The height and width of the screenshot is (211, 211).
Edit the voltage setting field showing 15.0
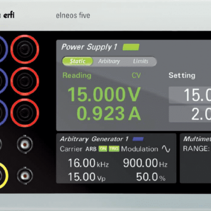tap(190, 95)
